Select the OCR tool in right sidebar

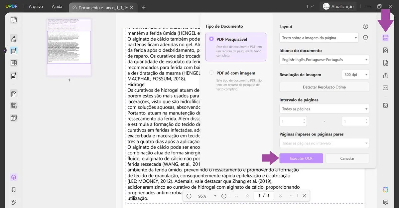tap(385, 38)
